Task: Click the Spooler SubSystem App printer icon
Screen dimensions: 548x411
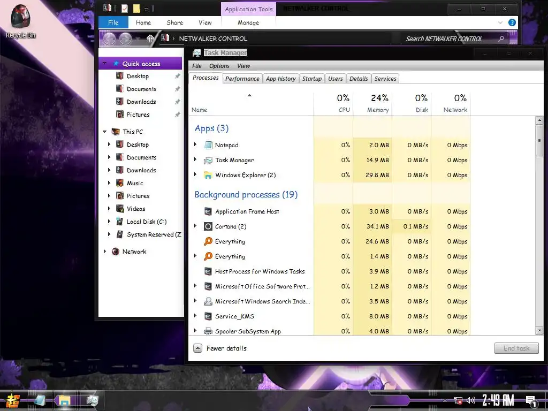Action: tap(208, 331)
